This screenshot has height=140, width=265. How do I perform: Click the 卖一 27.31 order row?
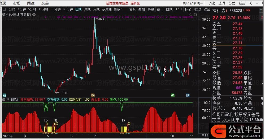(227, 43)
